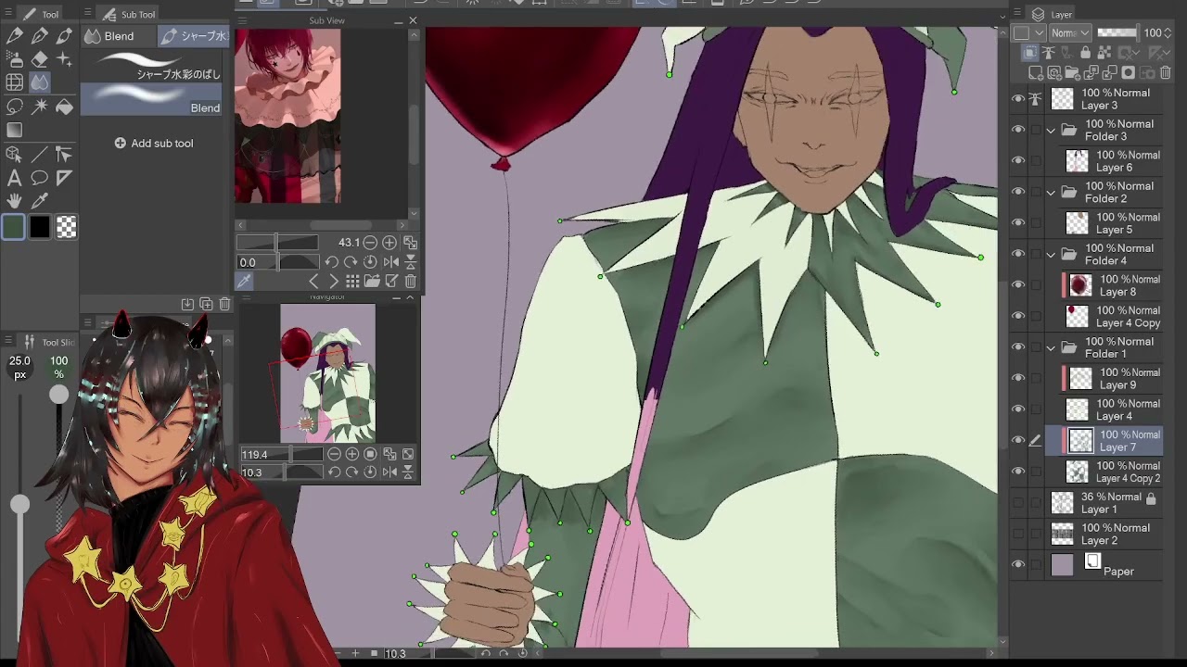Collapse Folder 4 in Layer panel

pos(1051,255)
